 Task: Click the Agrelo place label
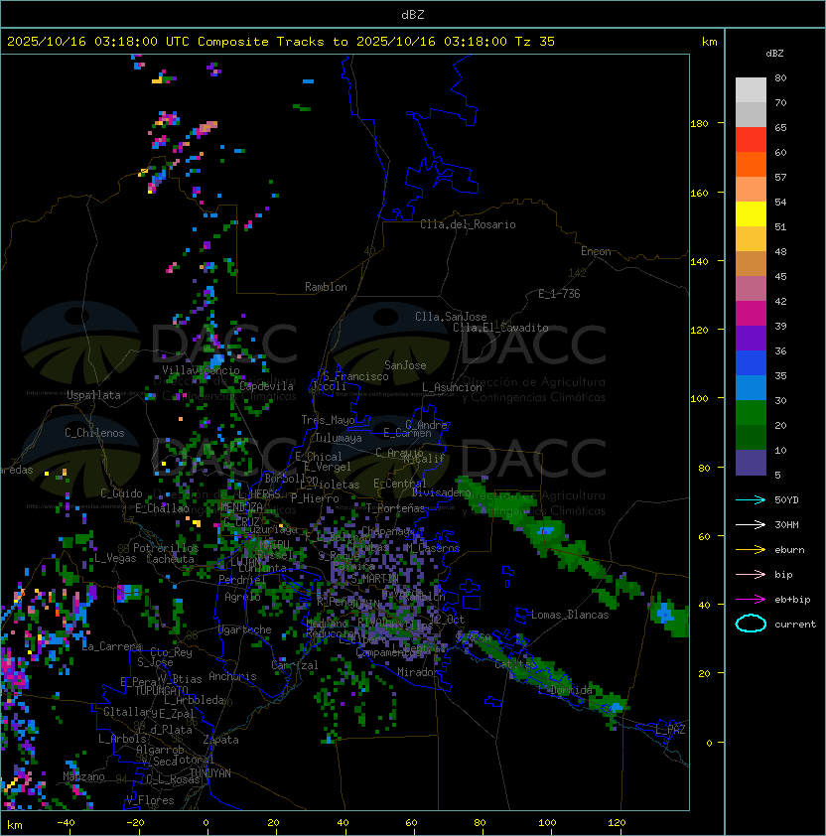click(x=242, y=597)
